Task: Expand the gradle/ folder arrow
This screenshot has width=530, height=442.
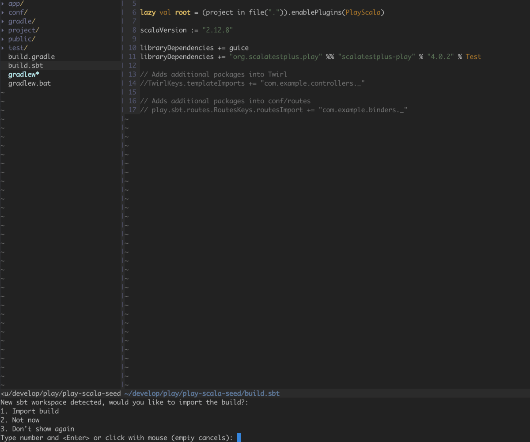Action: coord(3,21)
